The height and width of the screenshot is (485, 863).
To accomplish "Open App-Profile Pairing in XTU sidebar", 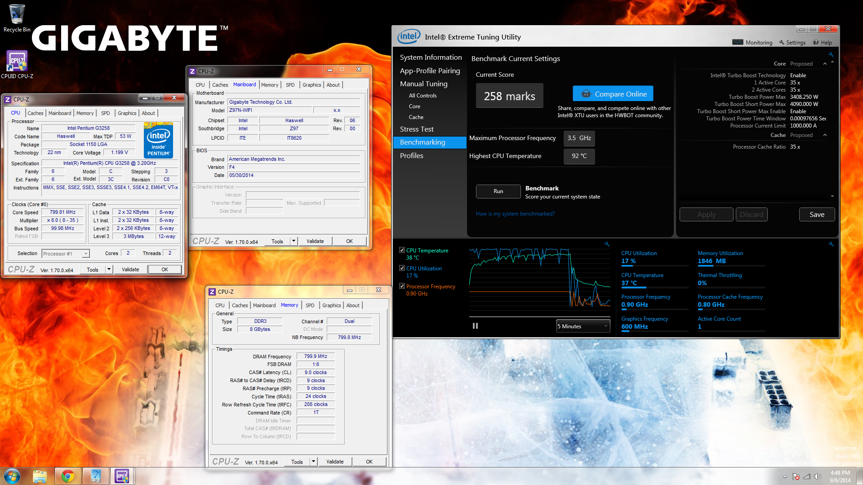I will [x=430, y=71].
